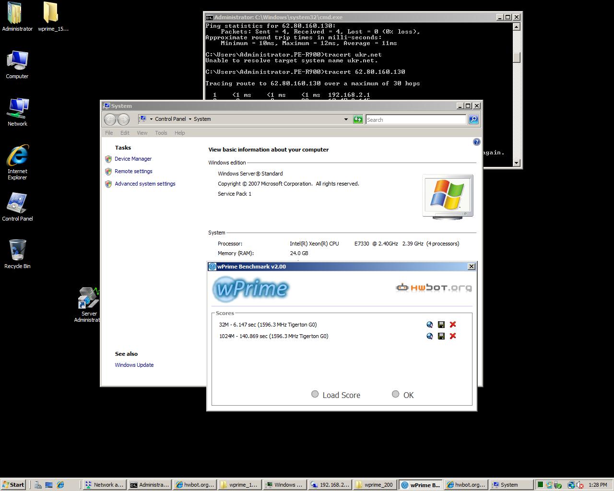Viewport: 614px width, 491px height.
Task: Open the Help menu in System window
Action: pos(179,133)
